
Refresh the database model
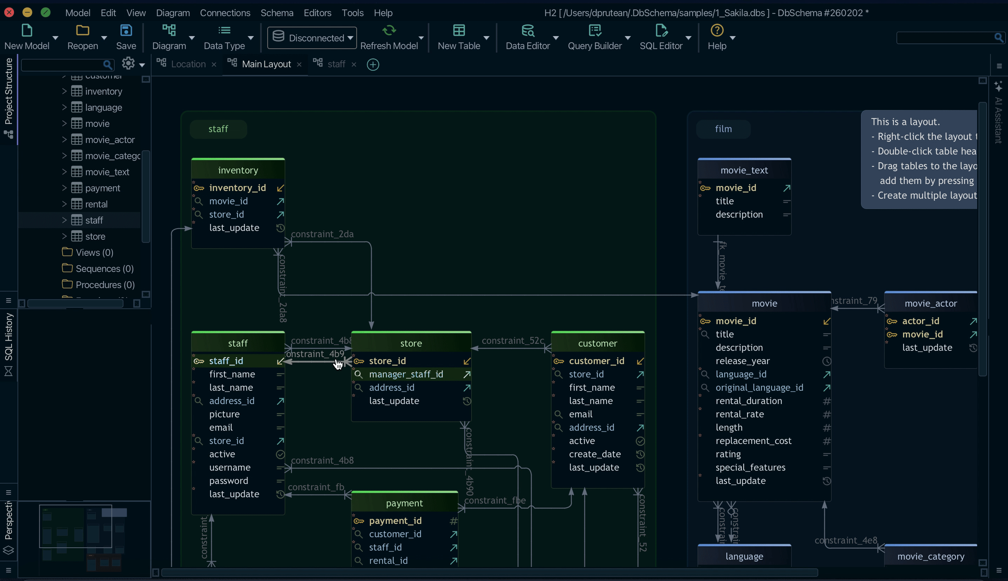click(x=389, y=36)
